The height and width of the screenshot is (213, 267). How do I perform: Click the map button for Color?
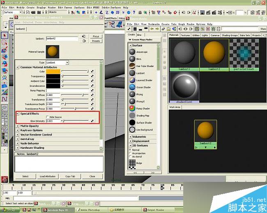[x=92, y=71]
